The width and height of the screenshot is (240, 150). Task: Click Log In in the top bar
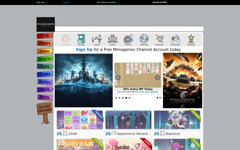pyautogui.click(x=66, y=2)
